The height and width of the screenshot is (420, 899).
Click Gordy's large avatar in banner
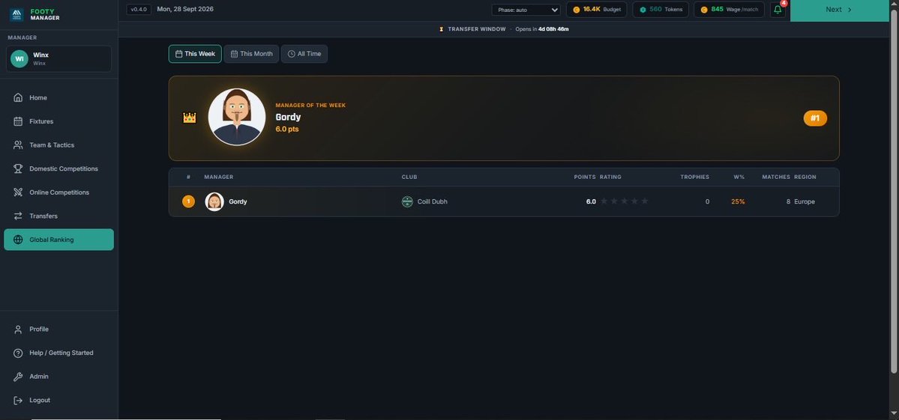point(237,117)
